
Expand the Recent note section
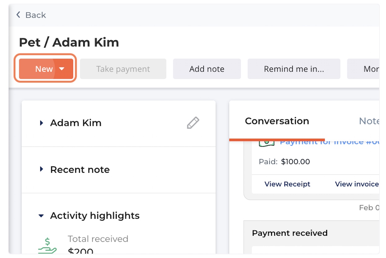42,169
